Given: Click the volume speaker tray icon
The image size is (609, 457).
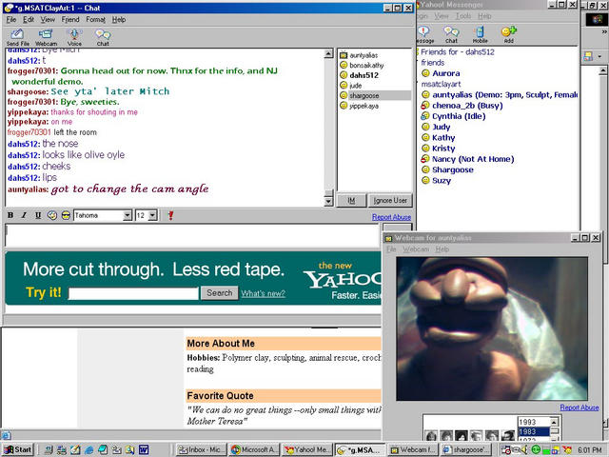Looking at the screenshot, I should coord(525,450).
